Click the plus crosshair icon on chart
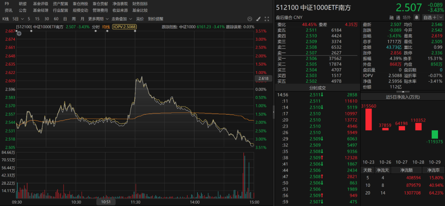445x206 pixels. click(x=19, y=33)
